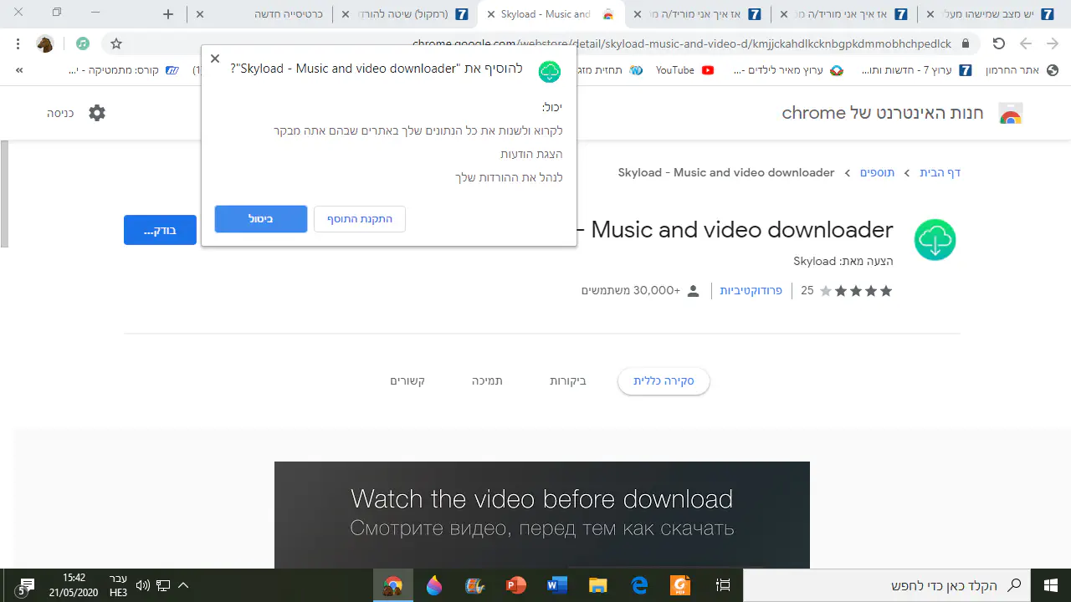Bookmark this page with the star icon
The image size is (1071, 602).
[x=116, y=43]
